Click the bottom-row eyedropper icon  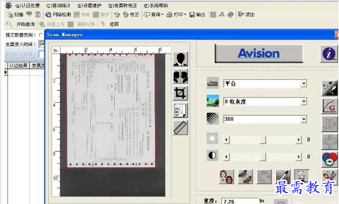(283, 177)
